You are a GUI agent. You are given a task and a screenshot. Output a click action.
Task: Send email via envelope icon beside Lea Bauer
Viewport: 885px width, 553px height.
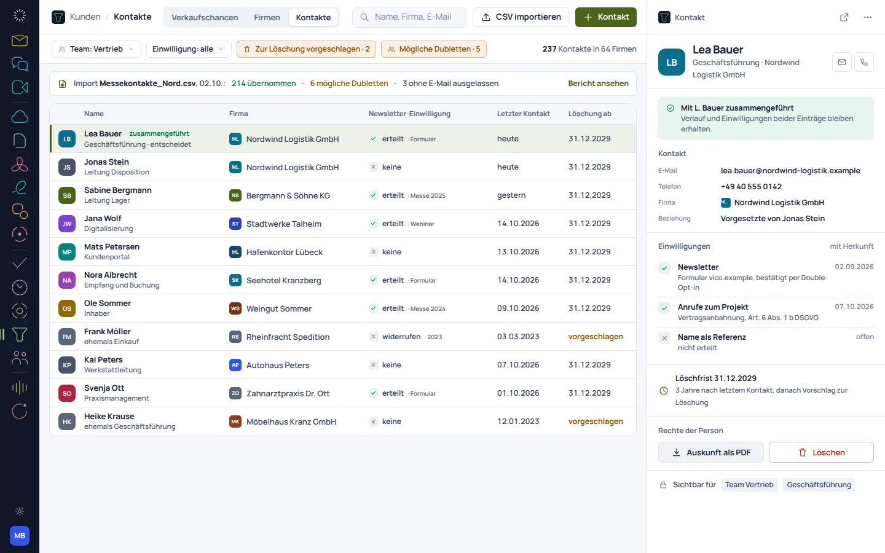(842, 62)
